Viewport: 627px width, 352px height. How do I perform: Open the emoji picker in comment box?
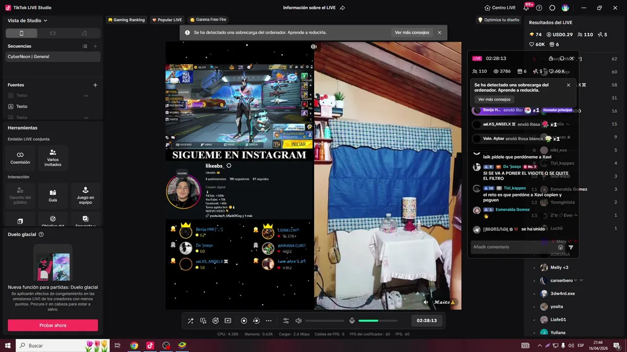pyautogui.click(x=561, y=247)
